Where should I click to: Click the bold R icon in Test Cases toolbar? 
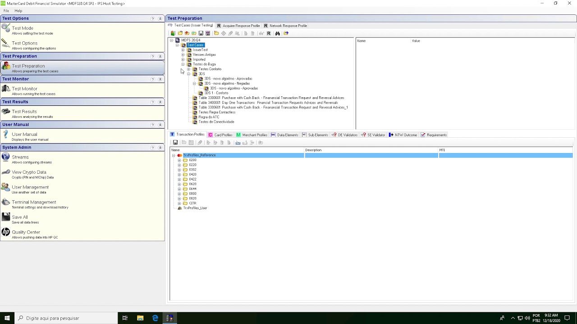pos(269,33)
